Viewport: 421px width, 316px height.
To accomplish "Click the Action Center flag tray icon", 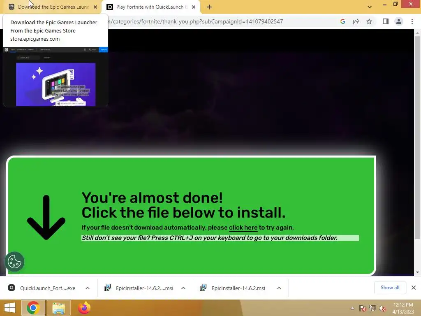I will pyautogui.click(x=362, y=308).
